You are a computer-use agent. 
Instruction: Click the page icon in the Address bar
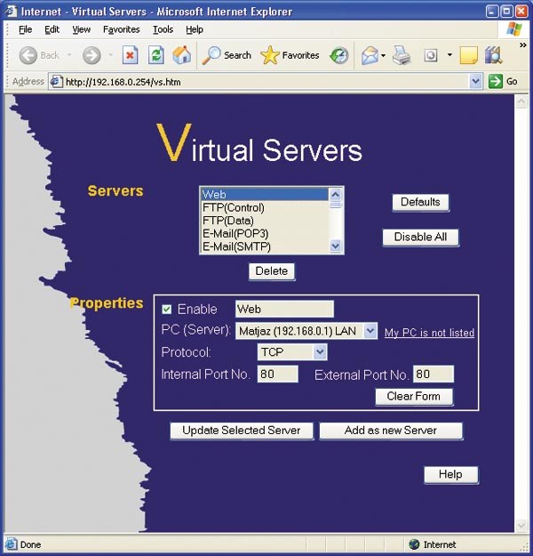tap(56, 82)
